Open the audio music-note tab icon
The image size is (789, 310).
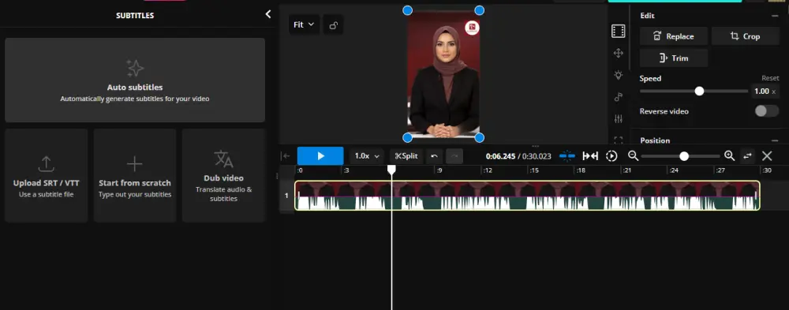click(x=619, y=97)
